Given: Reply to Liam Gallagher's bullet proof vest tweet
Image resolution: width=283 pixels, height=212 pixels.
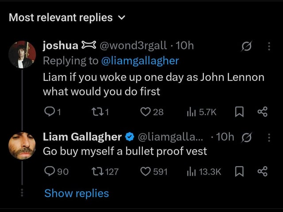Looking at the screenshot, I should coord(57,171).
